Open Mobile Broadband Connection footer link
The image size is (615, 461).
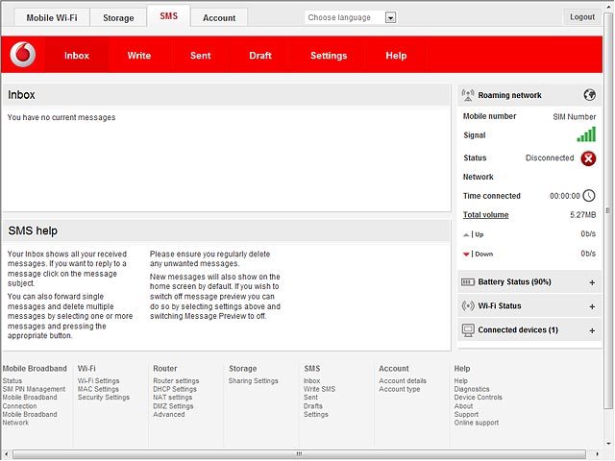click(30, 401)
